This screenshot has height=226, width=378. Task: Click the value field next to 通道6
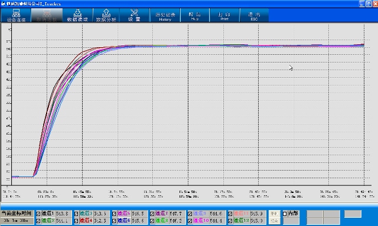[139, 221]
